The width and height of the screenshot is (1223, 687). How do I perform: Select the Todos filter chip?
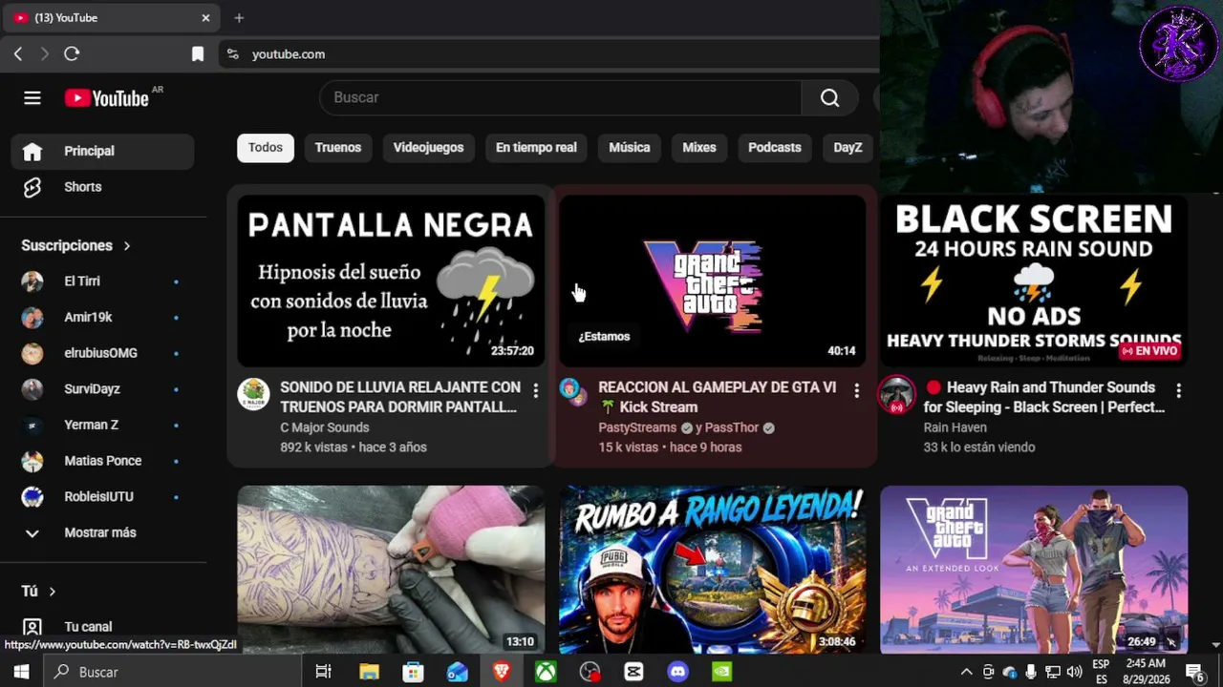click(266, 148)
